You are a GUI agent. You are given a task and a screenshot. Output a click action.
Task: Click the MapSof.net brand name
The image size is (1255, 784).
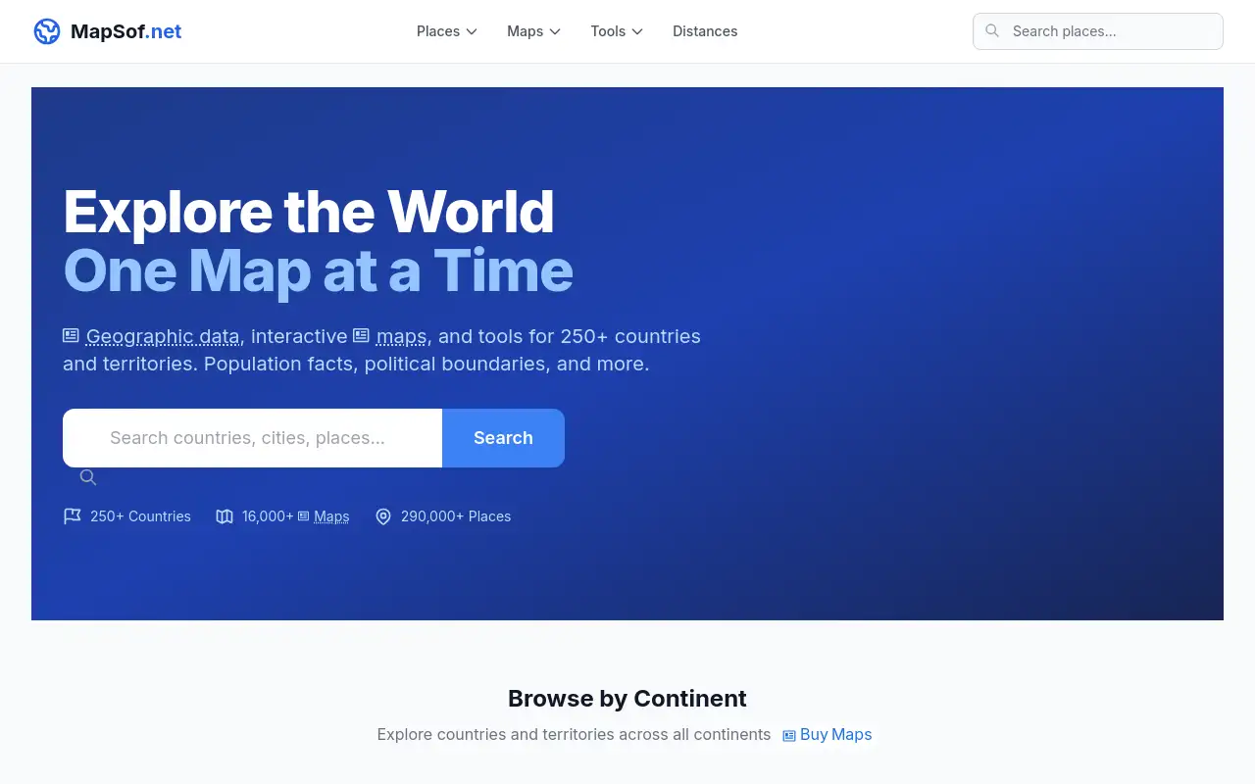pos(125,31)
